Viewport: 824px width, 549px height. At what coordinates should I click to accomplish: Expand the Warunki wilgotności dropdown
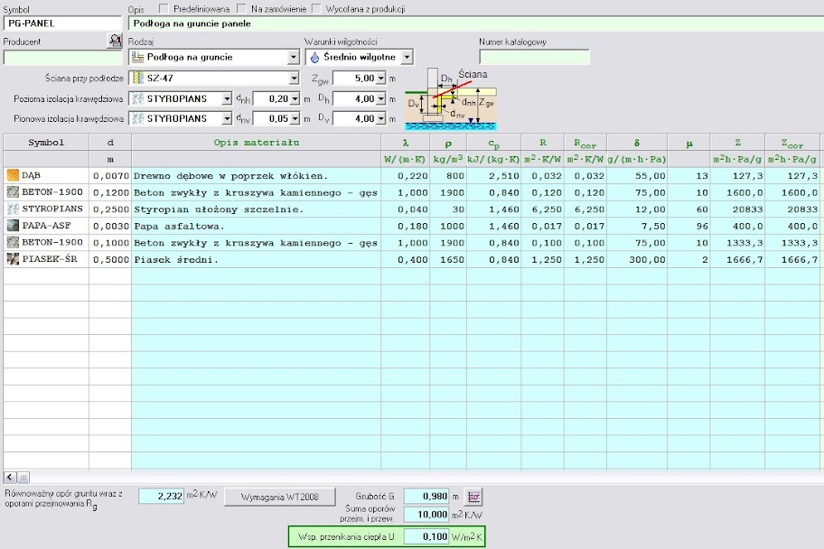(x=407, y=57)
